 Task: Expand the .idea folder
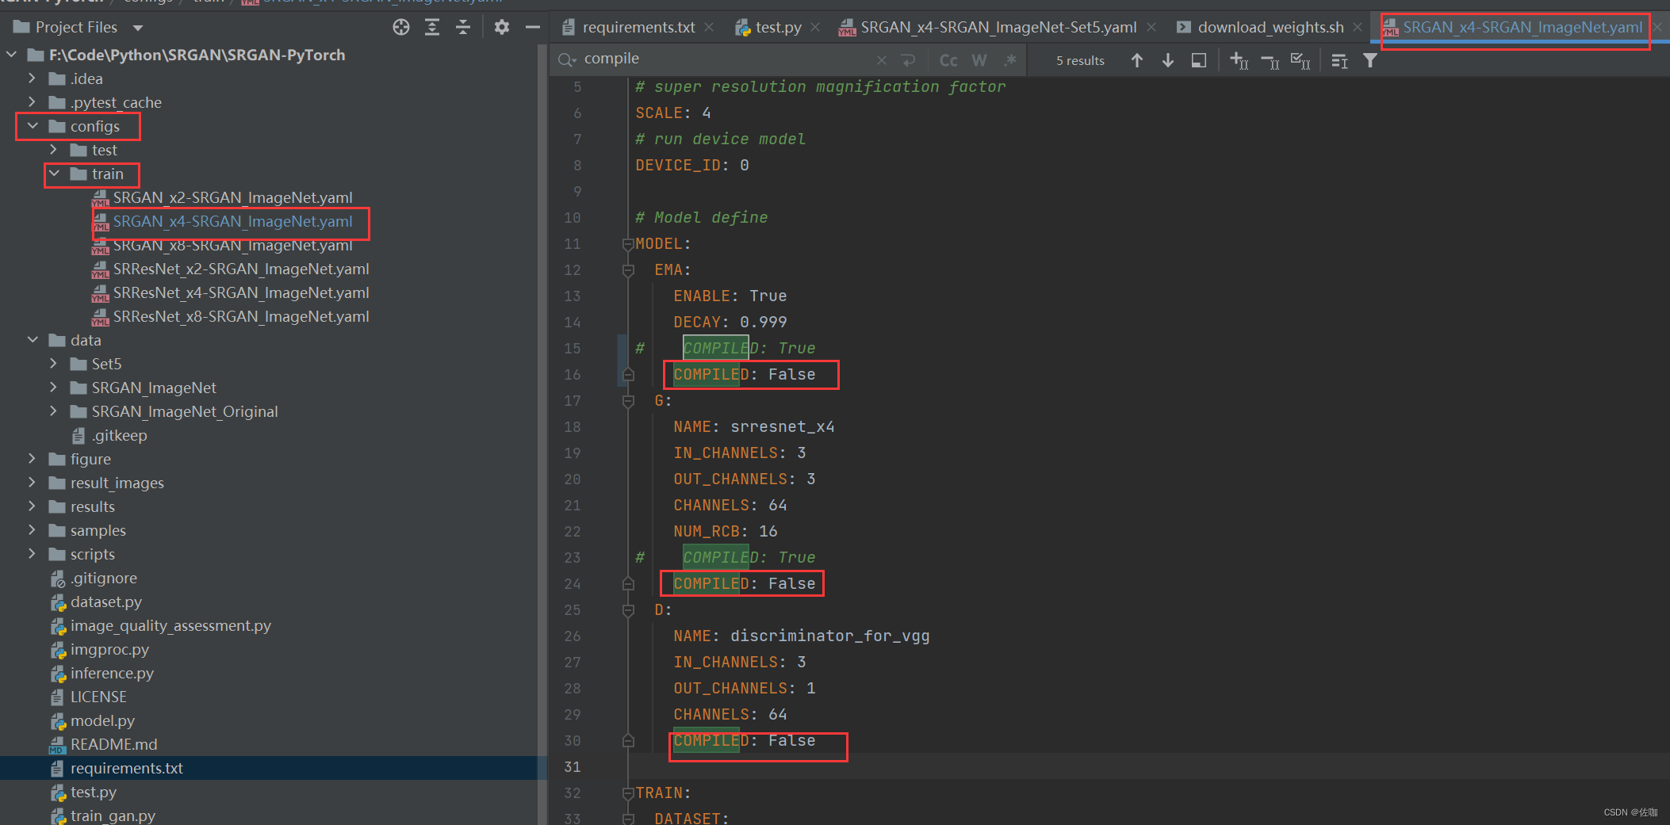(32, 78)
